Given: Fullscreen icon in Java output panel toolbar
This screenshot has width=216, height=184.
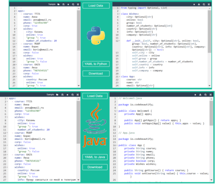Looking at the screenshot, I should coord(210,95).
